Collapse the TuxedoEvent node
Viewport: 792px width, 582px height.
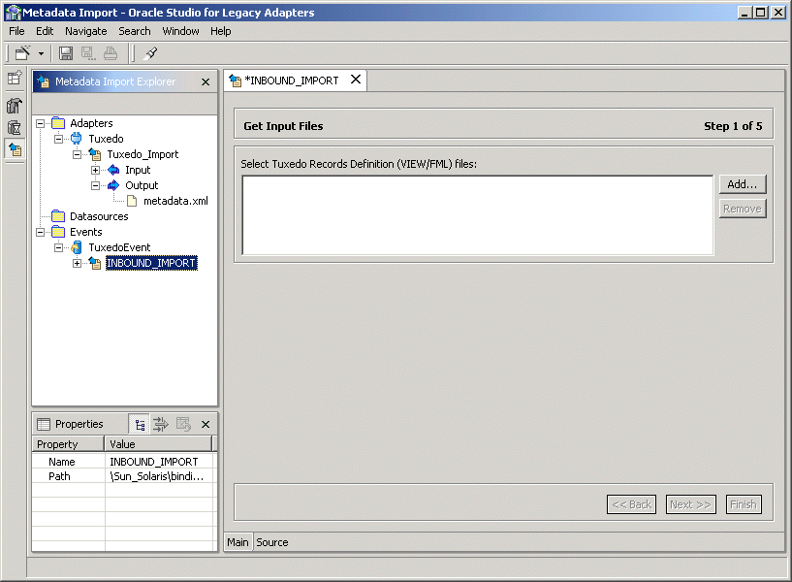pos(58,248)
